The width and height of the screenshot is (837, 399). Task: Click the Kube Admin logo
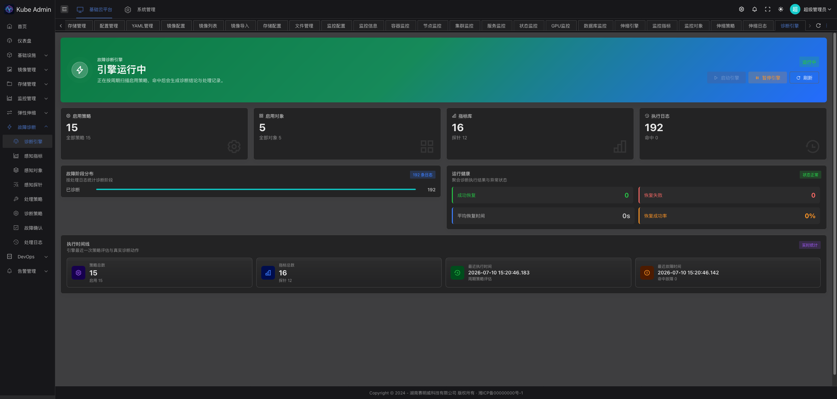pos(9,9)
